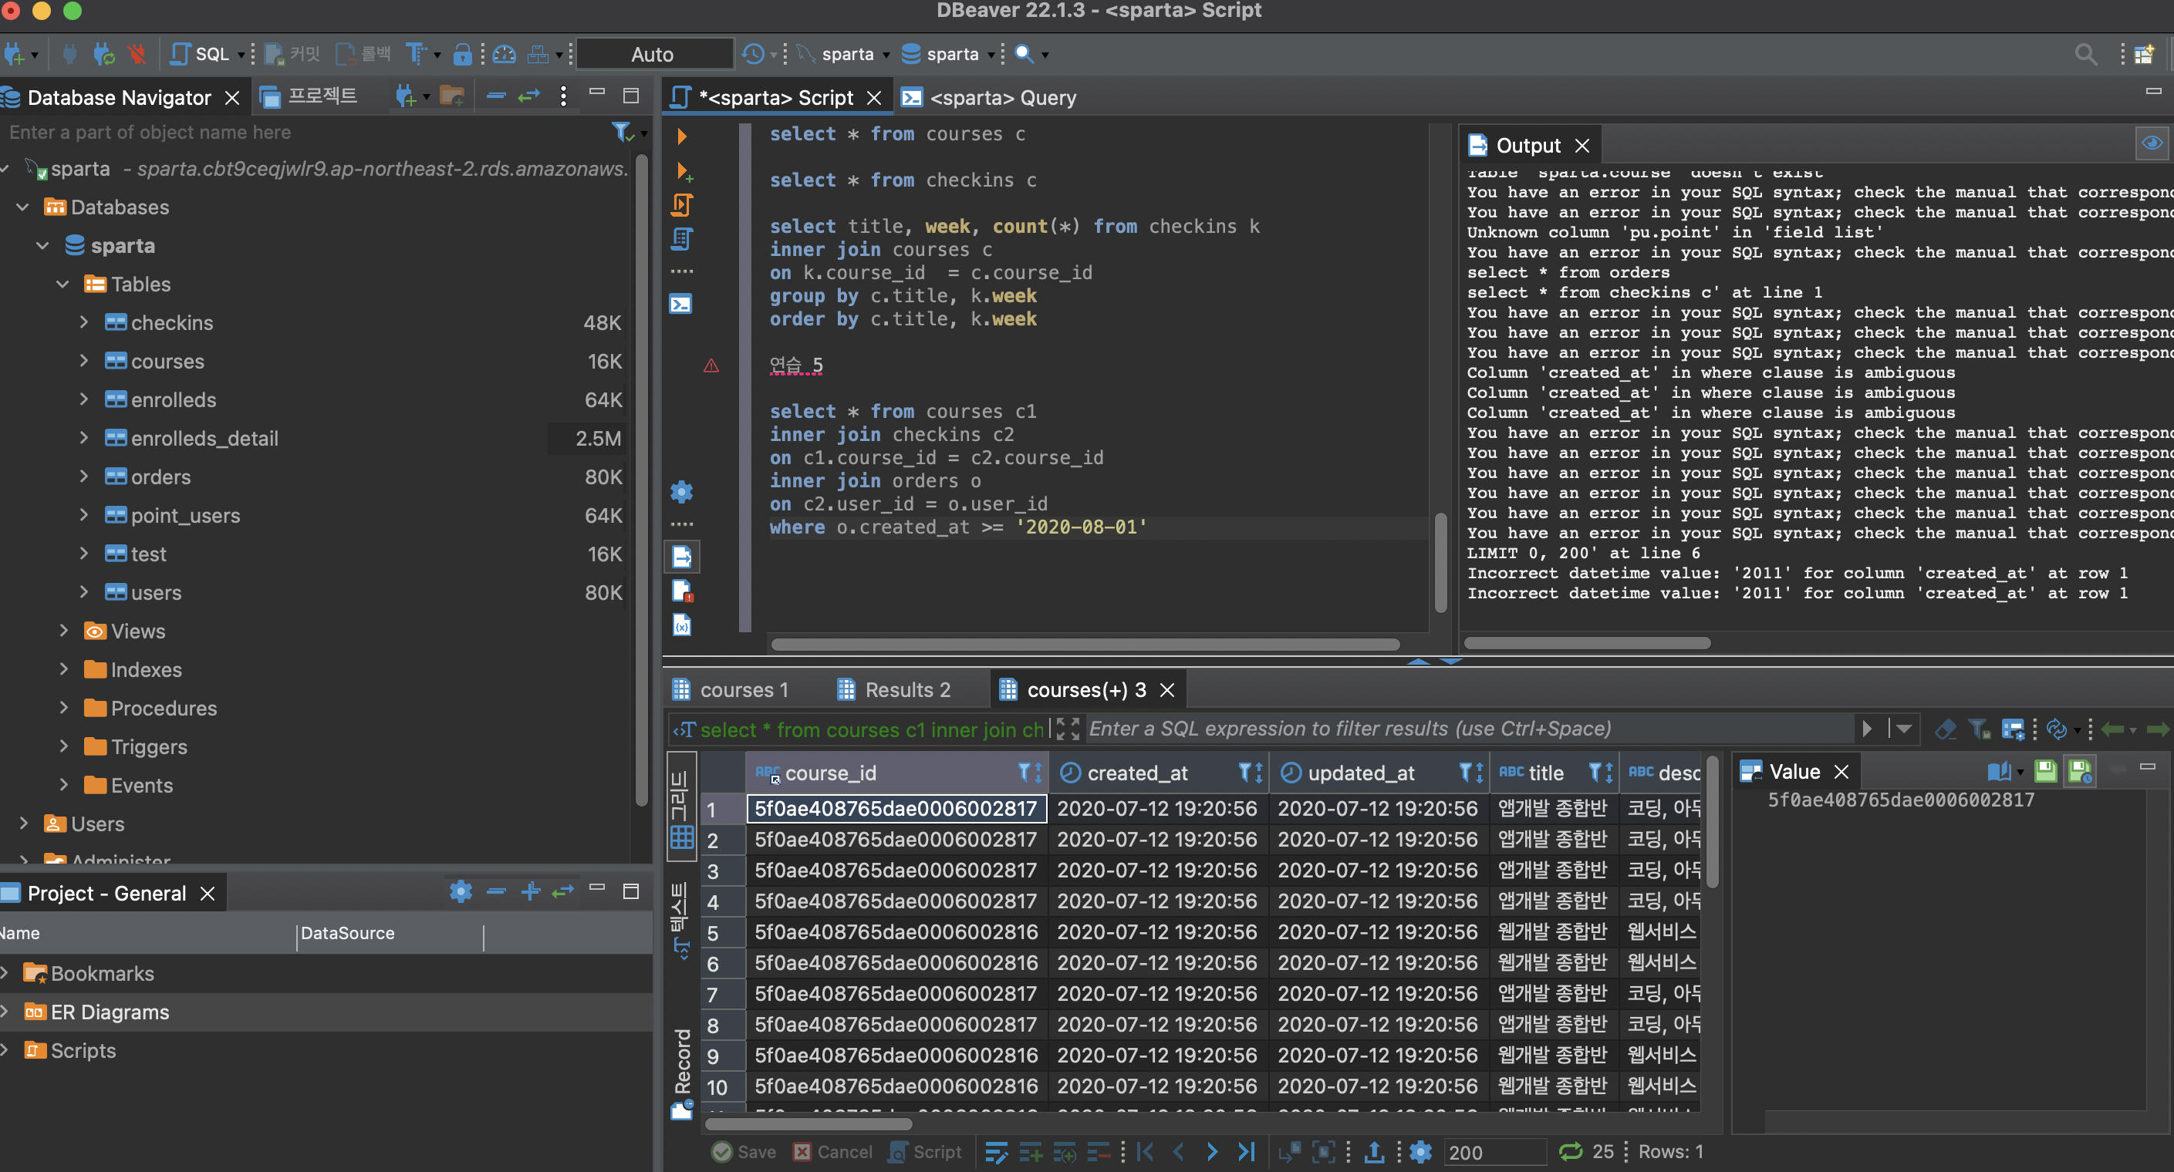This screenshot has height=1172, width=2174.
Task: Toggle the Output panel eye icon
Action: [x=2151, y=143]
